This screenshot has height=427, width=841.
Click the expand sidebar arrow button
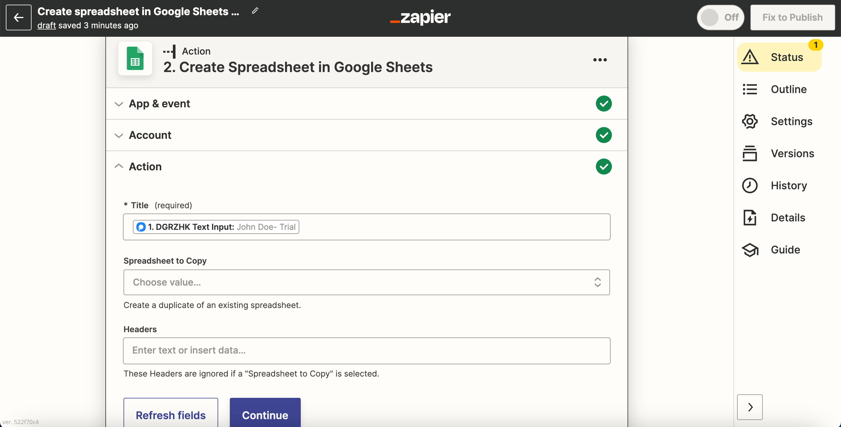point(751,406)
